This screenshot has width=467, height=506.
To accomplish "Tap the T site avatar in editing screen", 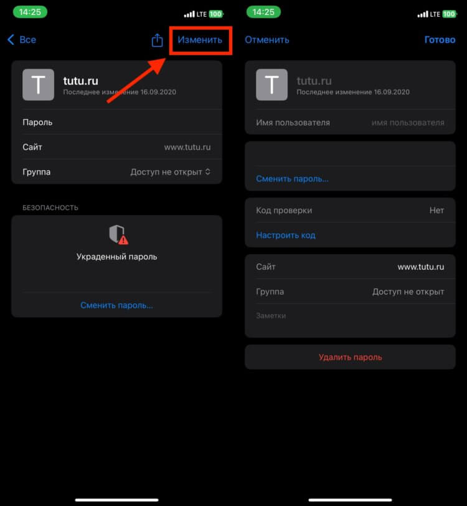I will click(x=271, y=85).
